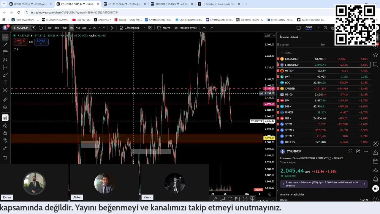Click the plus icon on the price scale

(261, 93)
